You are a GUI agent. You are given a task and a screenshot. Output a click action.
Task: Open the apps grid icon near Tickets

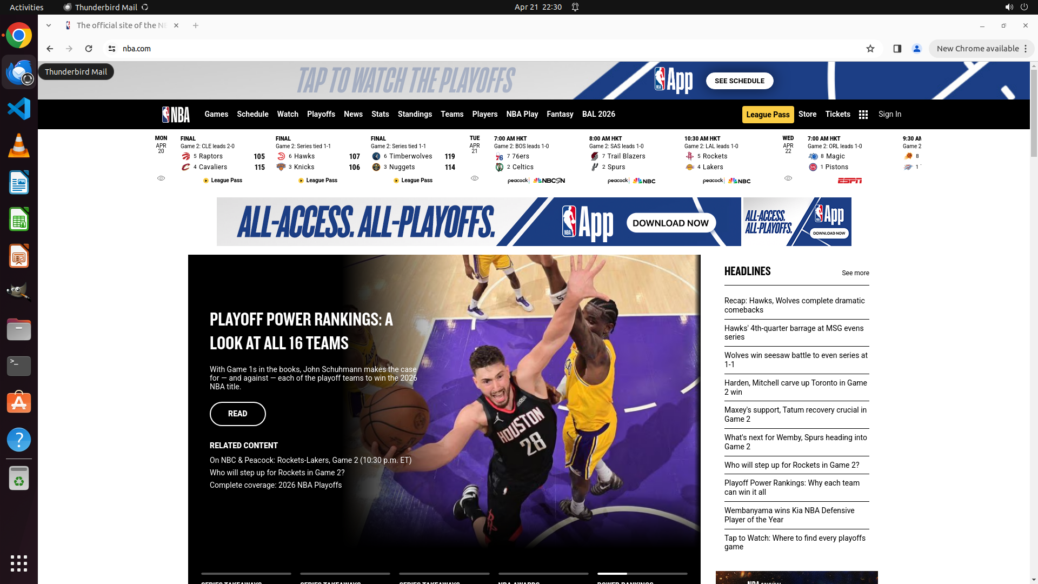pyautogui.click(x=863, y=115)
